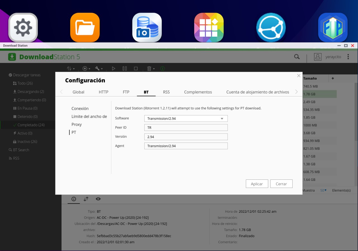Open the items-per-page 50 dropdown
The width and height of the screenshot is (358, 251).
(x=323, y=190)
